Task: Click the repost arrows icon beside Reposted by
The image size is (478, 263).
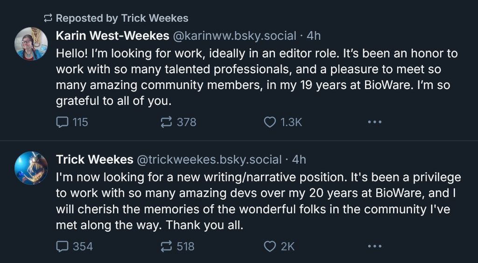Action: pyautogui.click(x=48, y=18)
